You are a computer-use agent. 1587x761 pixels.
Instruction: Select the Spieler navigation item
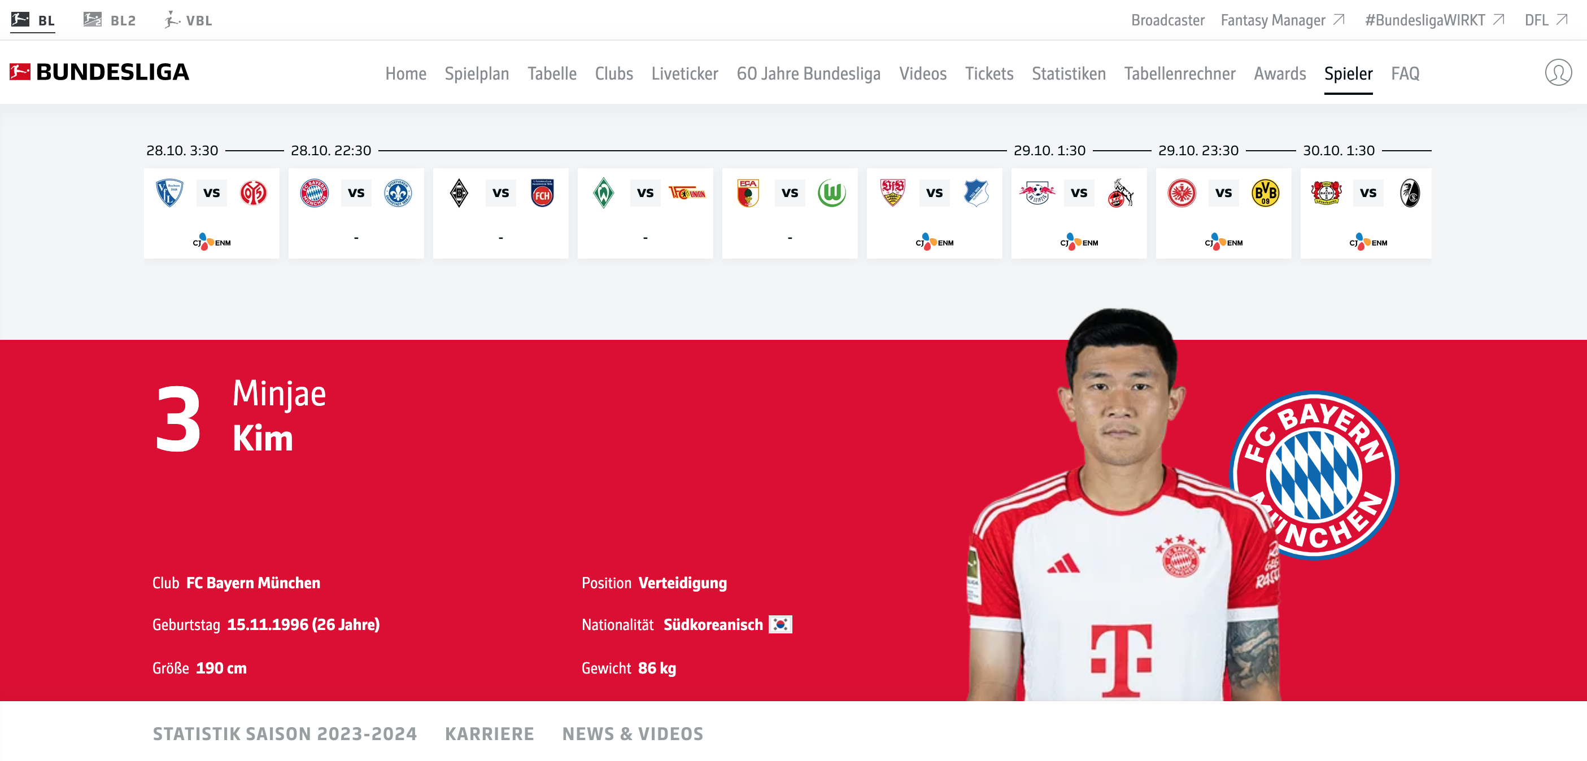1348,73
